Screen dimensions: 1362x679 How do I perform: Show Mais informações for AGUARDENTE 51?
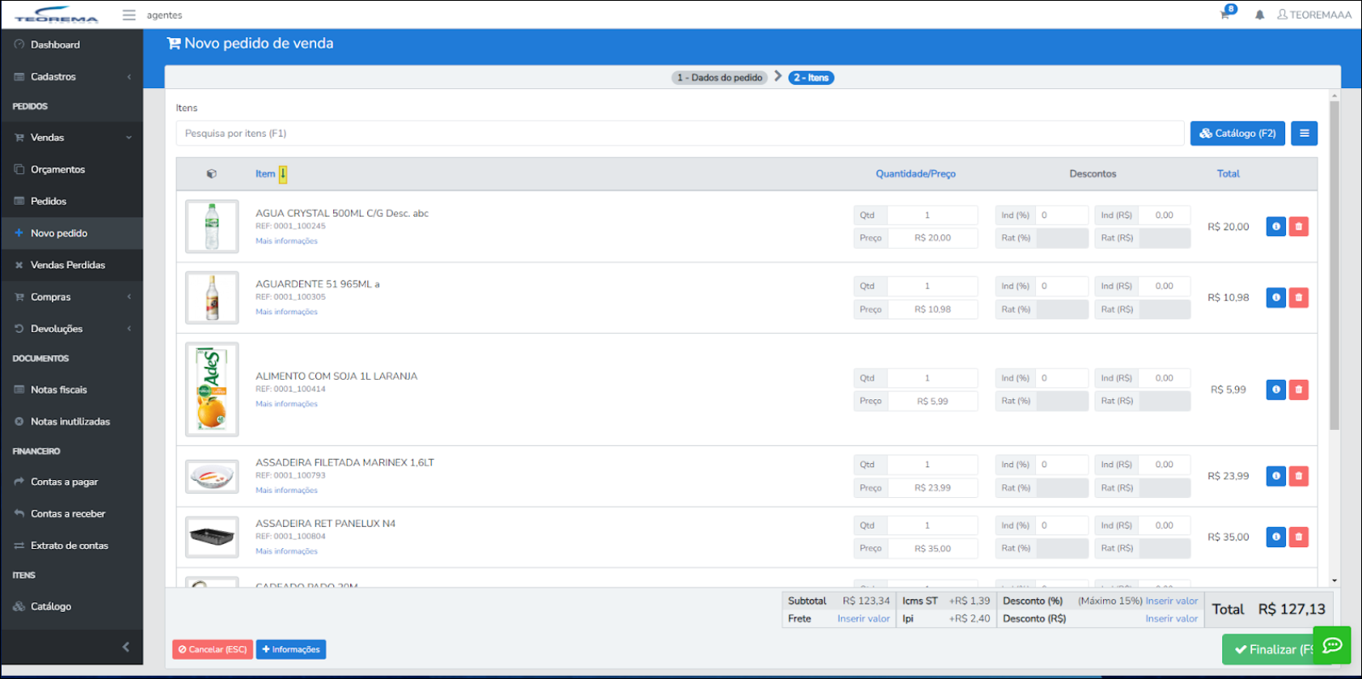286,312
